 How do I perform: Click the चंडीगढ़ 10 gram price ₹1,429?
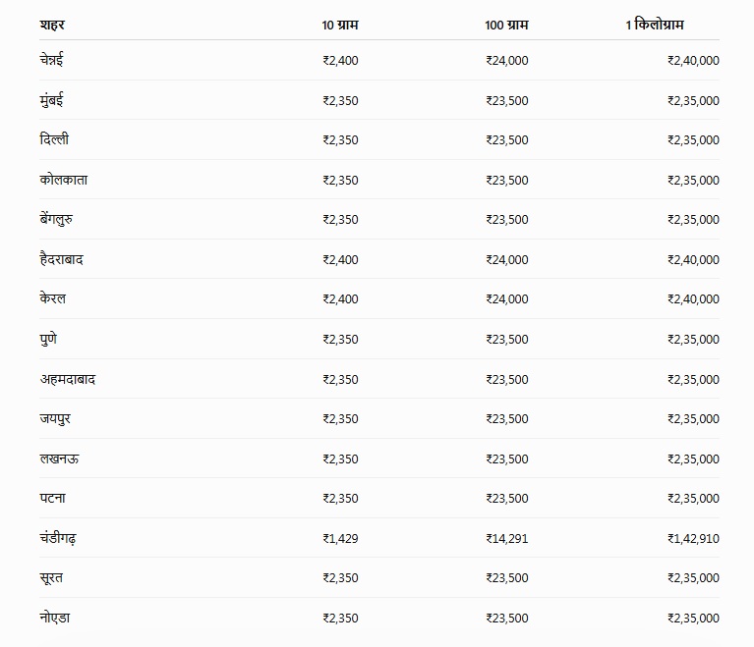pos(340,538)
